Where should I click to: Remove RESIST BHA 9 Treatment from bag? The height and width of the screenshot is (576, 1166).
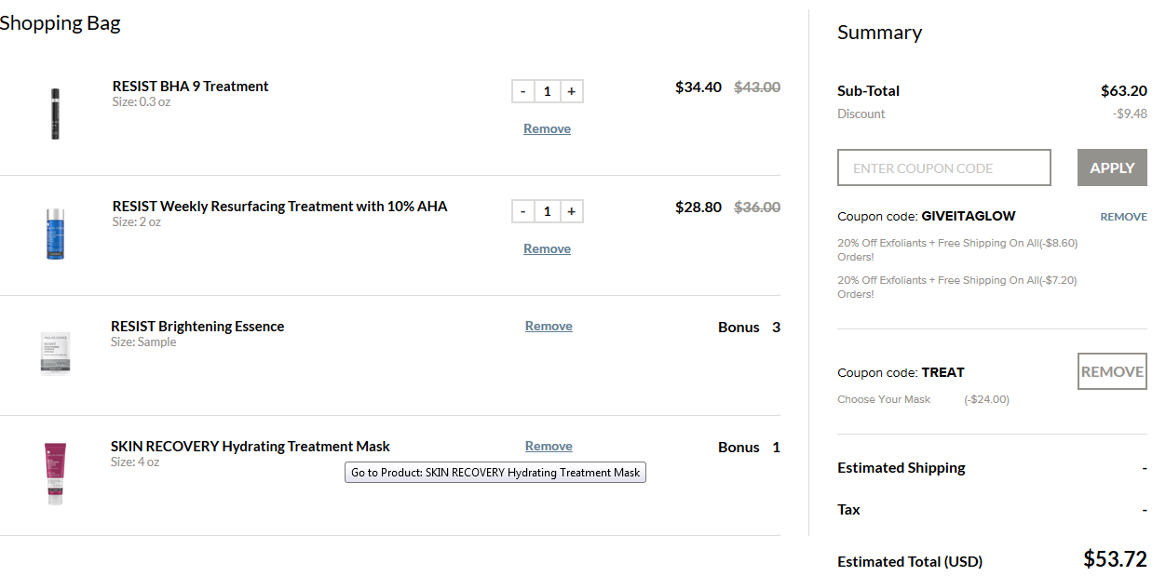(547, 129)
